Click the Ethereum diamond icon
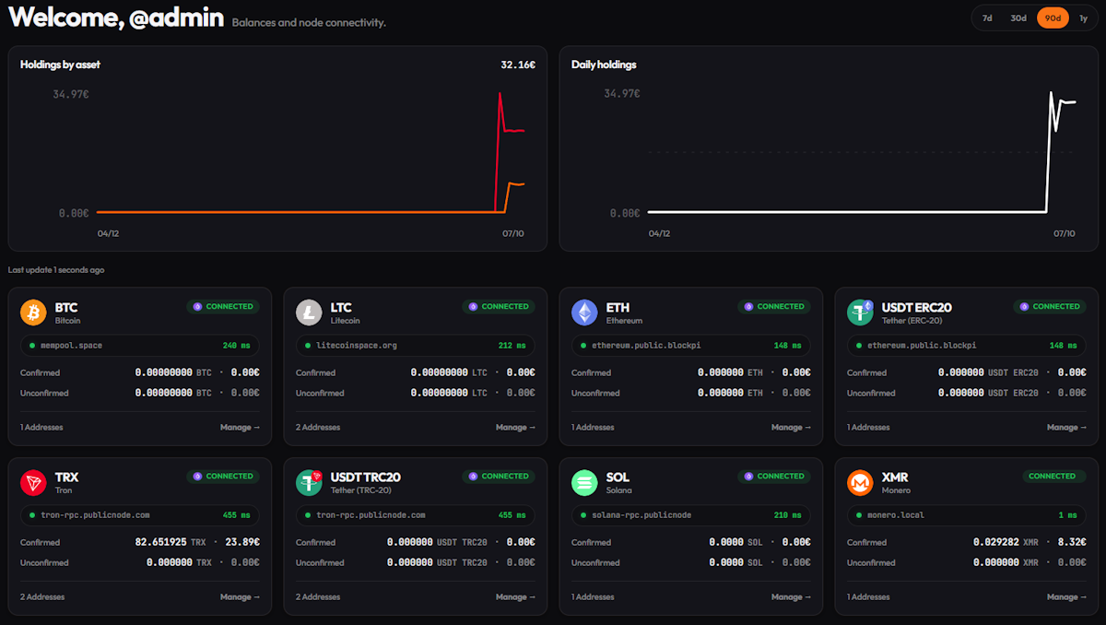Image resolution: width=1106 pixels, height=625 pixels. point(584,312)
